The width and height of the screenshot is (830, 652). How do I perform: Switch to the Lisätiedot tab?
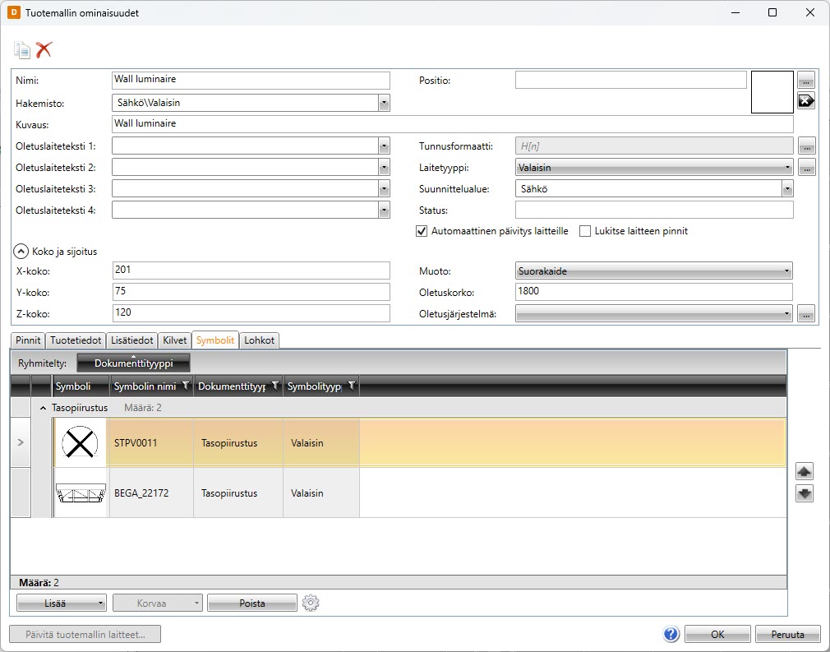tap(131, 340)
